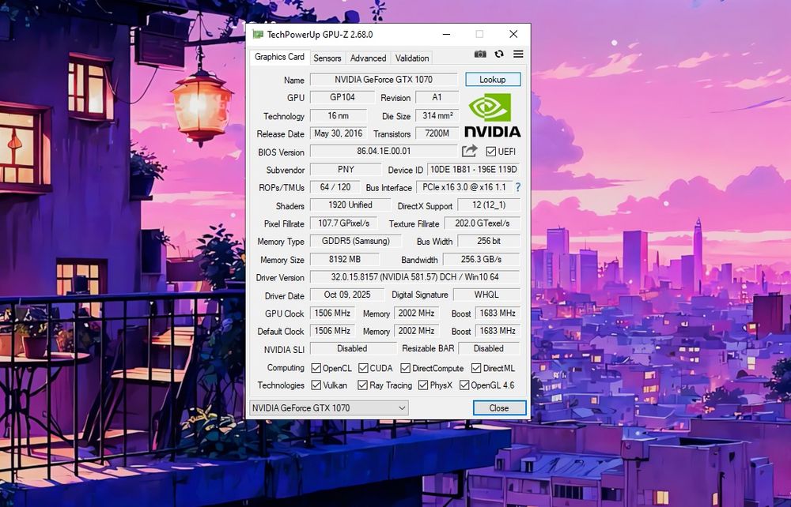This screenshot has width=791, height=507.
Task: Minimize the GPU-Z window
Action: [x=446, y=34]
